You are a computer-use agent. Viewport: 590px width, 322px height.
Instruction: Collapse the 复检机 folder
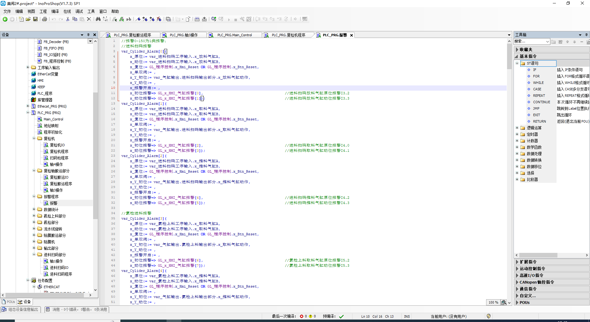[x=34, y=138]
